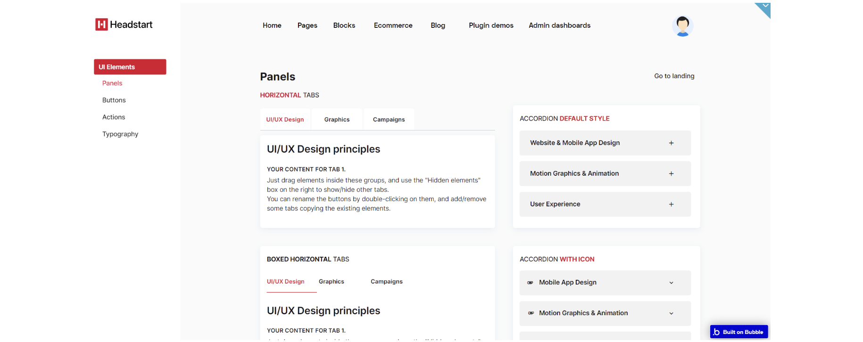Expand Website & Mobile App Design plus icon
This screenshot has width=863, height=342.
click(671, 143)
